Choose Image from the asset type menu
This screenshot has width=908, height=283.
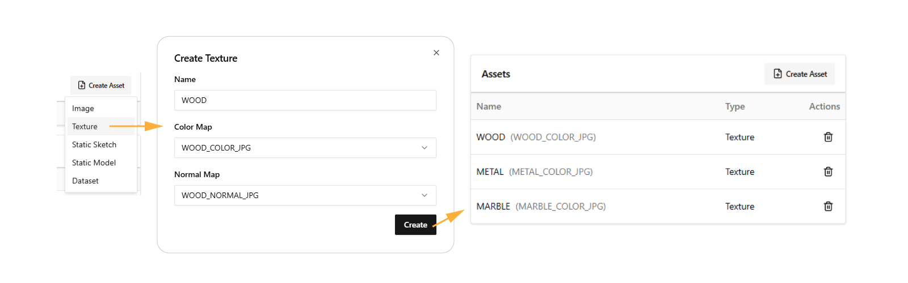tap(83, 109)
